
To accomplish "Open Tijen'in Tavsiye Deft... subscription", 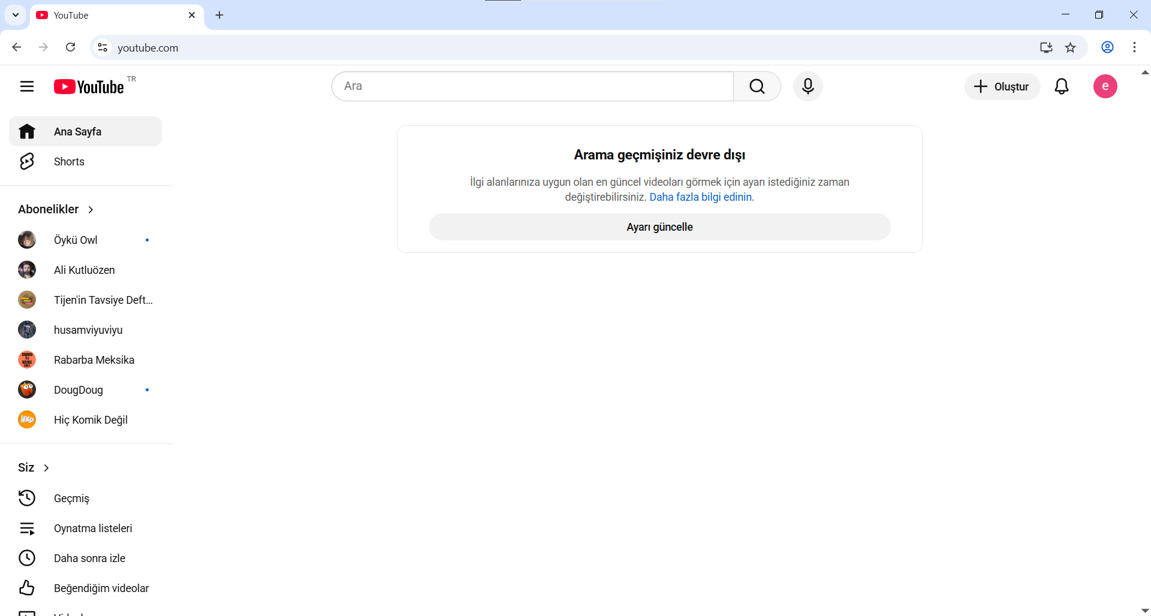I will (x=85, y=300).
